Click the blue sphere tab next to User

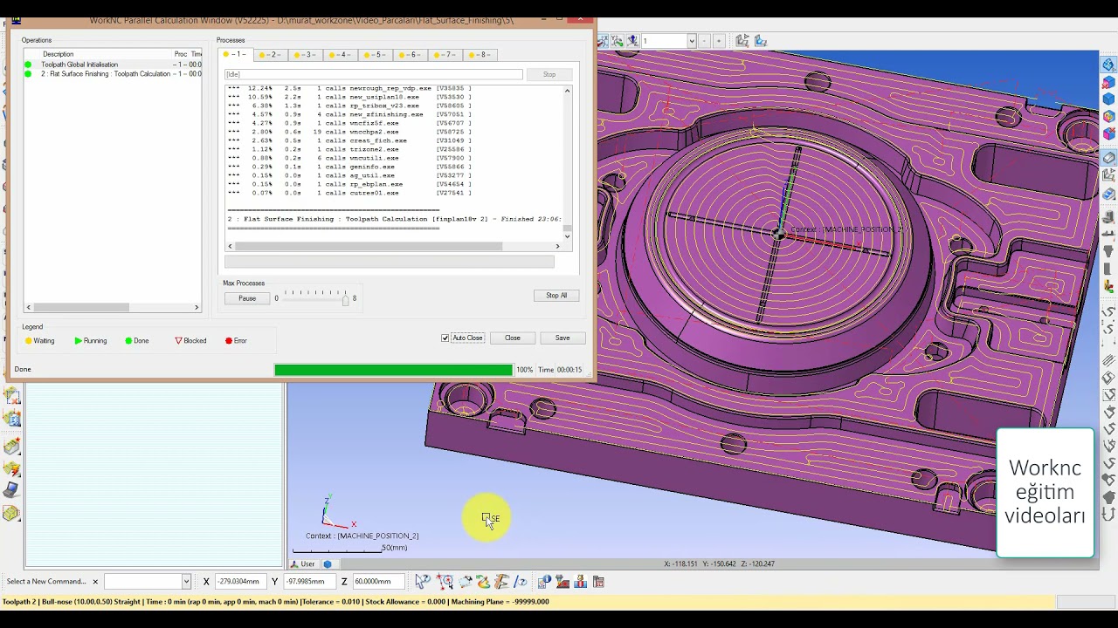pos(328,564)
